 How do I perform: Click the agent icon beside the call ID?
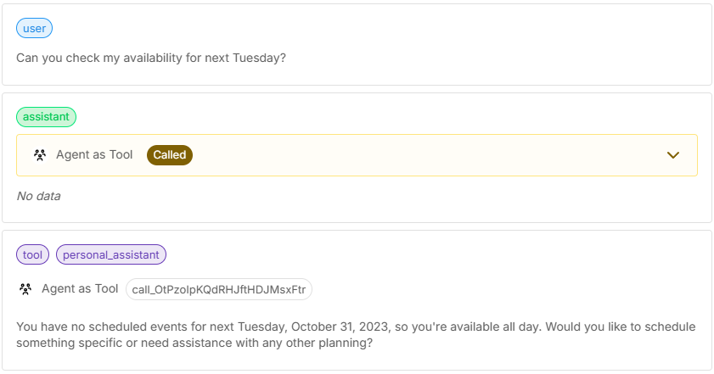25,289
